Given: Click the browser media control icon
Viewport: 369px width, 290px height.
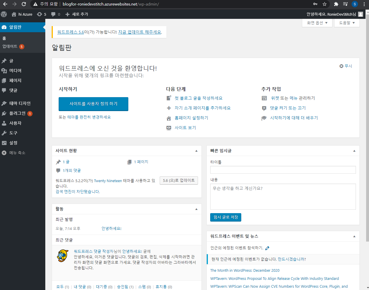Looking at the screenshot, I should pyautogui.click(x=345, y=4).
